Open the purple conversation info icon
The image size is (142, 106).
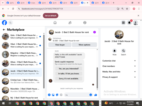point(95,32)
